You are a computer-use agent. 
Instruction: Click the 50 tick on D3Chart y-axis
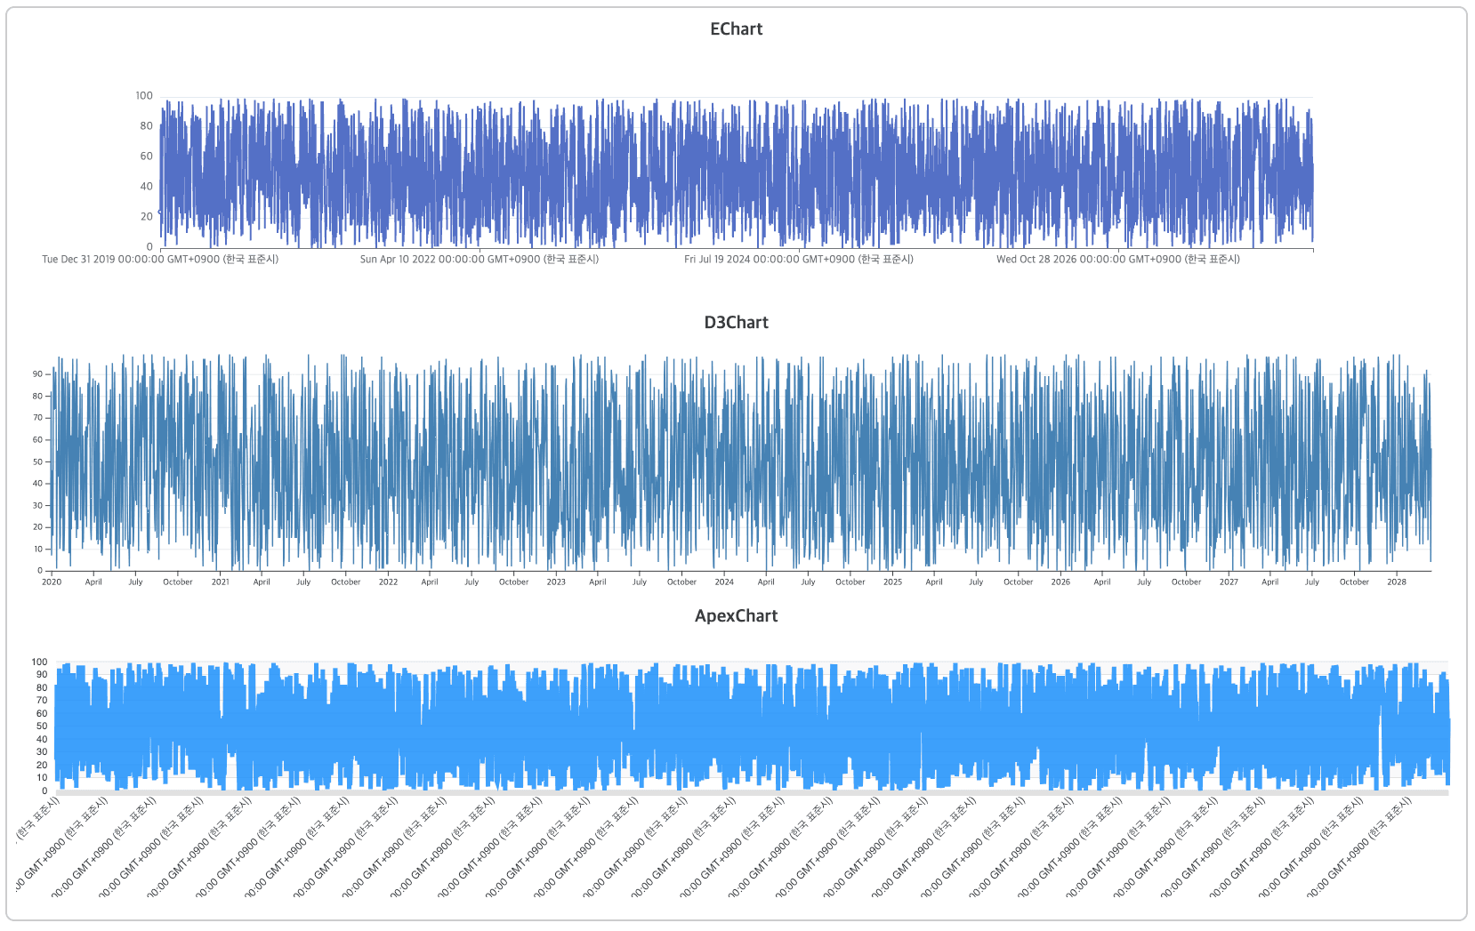click(x=37, y=462)
